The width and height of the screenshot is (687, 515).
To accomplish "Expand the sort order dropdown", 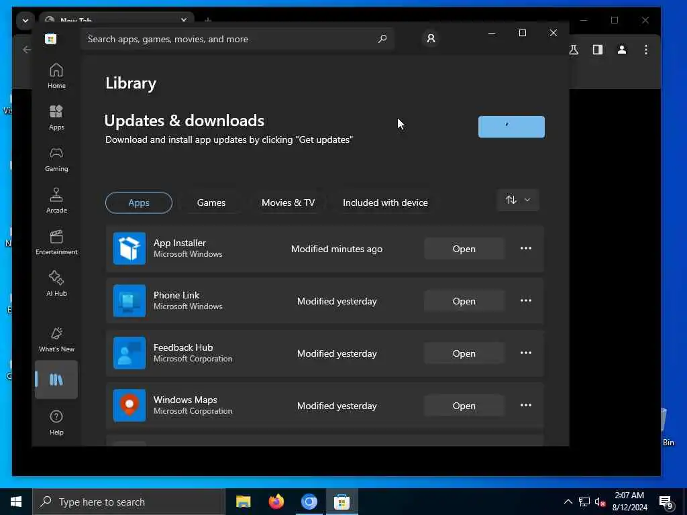I will (x=518, y=200).
